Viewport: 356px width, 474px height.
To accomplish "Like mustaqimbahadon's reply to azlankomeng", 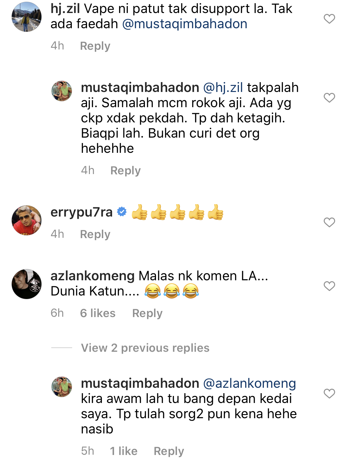I will click(x=329, y=393).
